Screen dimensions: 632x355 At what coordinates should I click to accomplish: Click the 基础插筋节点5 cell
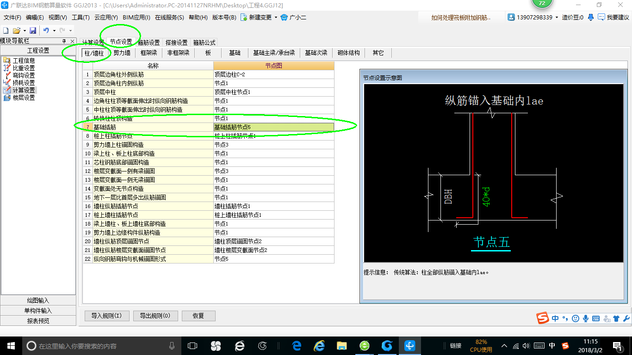273,127
